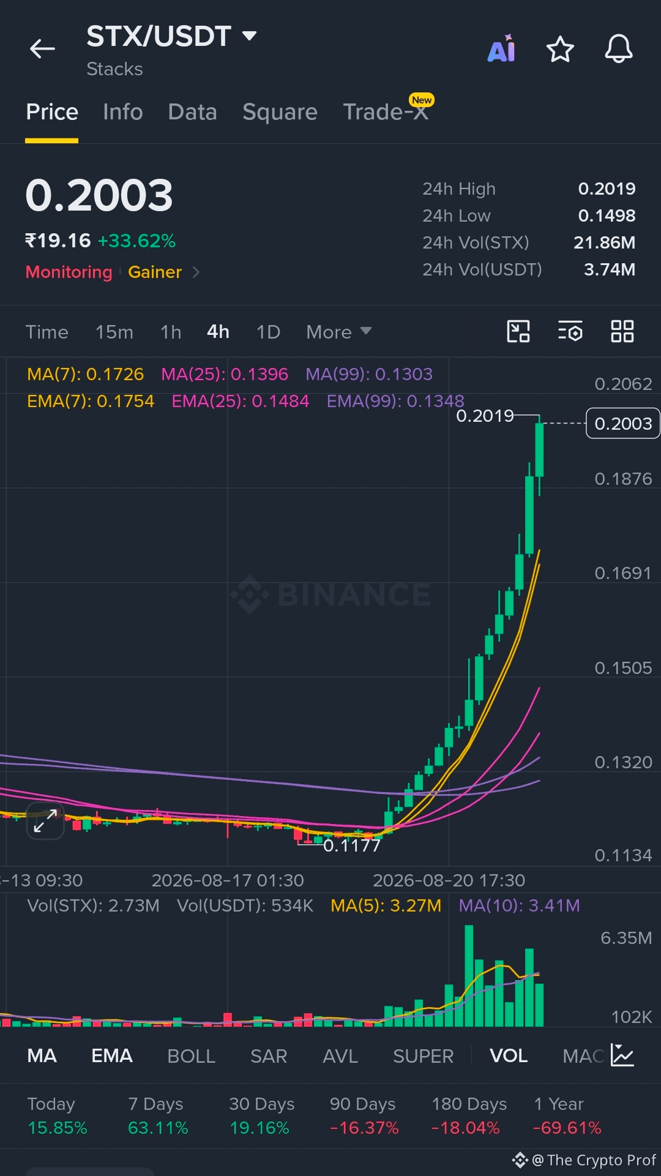Select the Time chart interval
661x1176 pixels.
click(47, 332)
